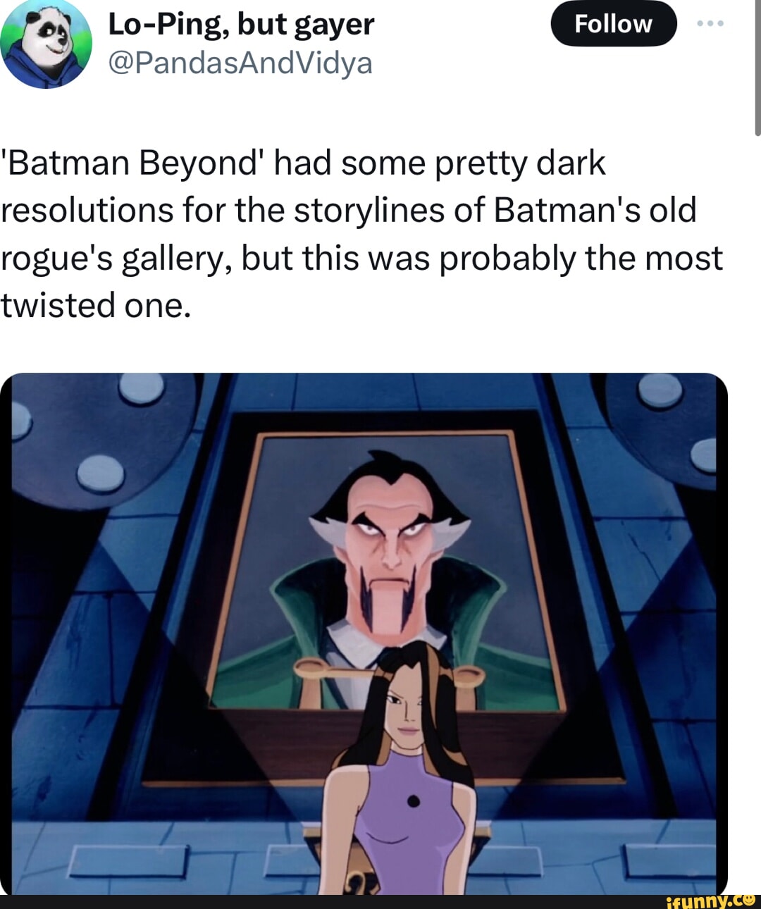This screenshot has width=761, height=909.
Task: Click the smiley face in the iFunny watermark
Action: 749,899
